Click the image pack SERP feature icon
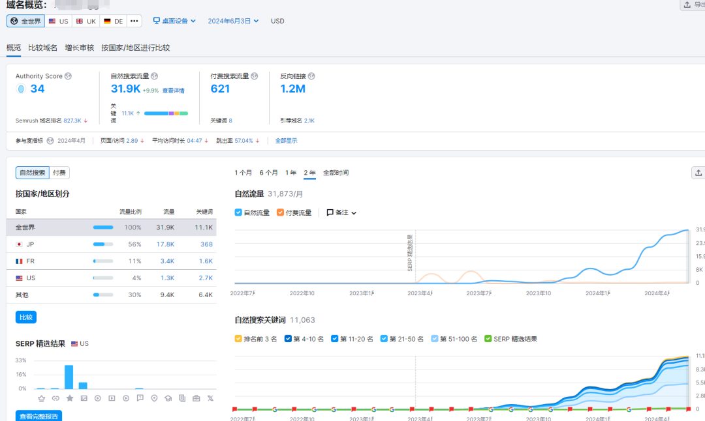The image size is (705, 421). tap(84, 398)
